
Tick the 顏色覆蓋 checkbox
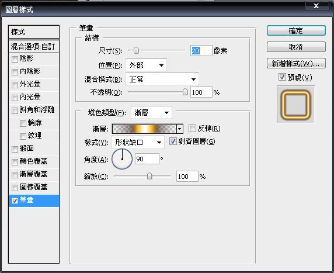(x=15, y=162)
